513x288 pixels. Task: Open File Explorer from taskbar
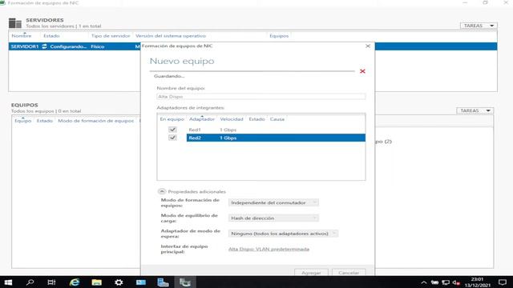point(96,282)
